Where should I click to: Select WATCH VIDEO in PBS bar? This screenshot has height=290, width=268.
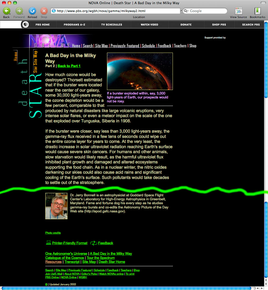149,24
